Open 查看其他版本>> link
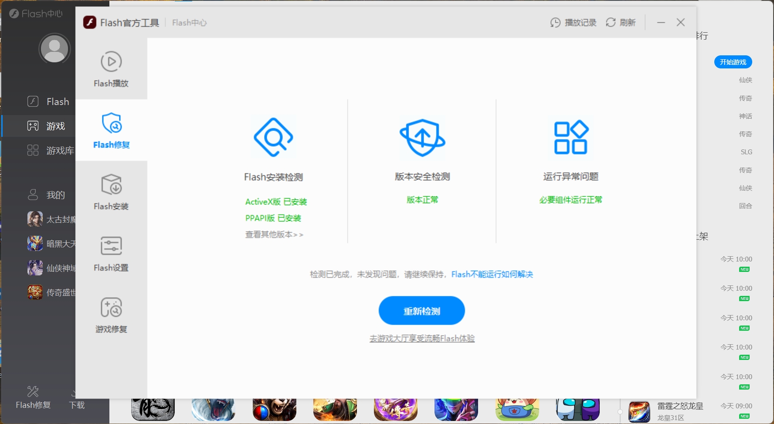The image size is (774, 424). (x=274, y=234)
